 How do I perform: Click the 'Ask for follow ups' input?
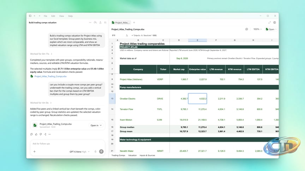click(x=67, y=144)
